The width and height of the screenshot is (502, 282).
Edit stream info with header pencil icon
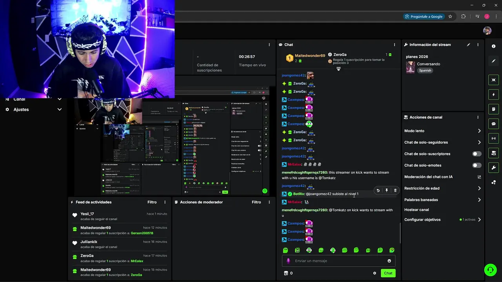coord(468,45)
